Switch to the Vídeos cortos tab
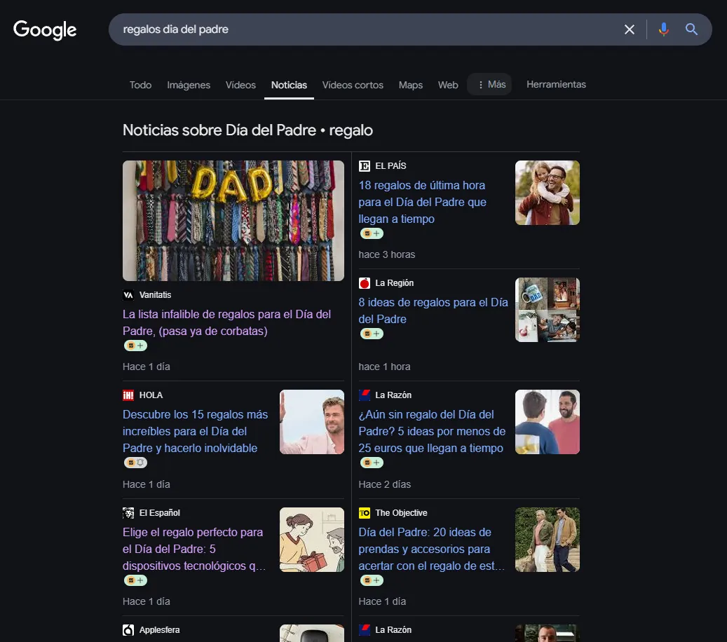 [x=353, y=86]
